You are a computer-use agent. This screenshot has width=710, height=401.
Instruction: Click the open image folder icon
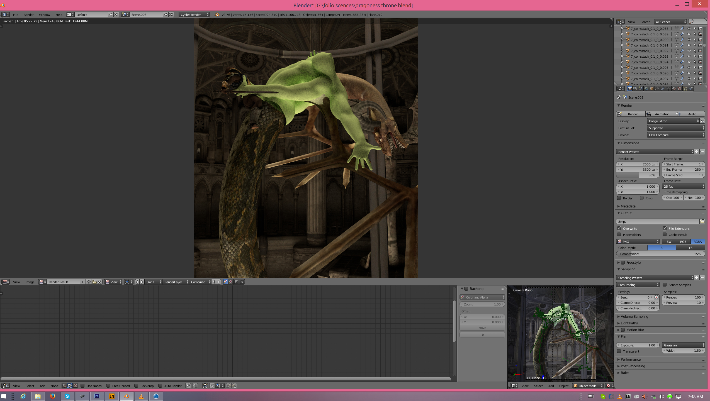pos(94,282)
